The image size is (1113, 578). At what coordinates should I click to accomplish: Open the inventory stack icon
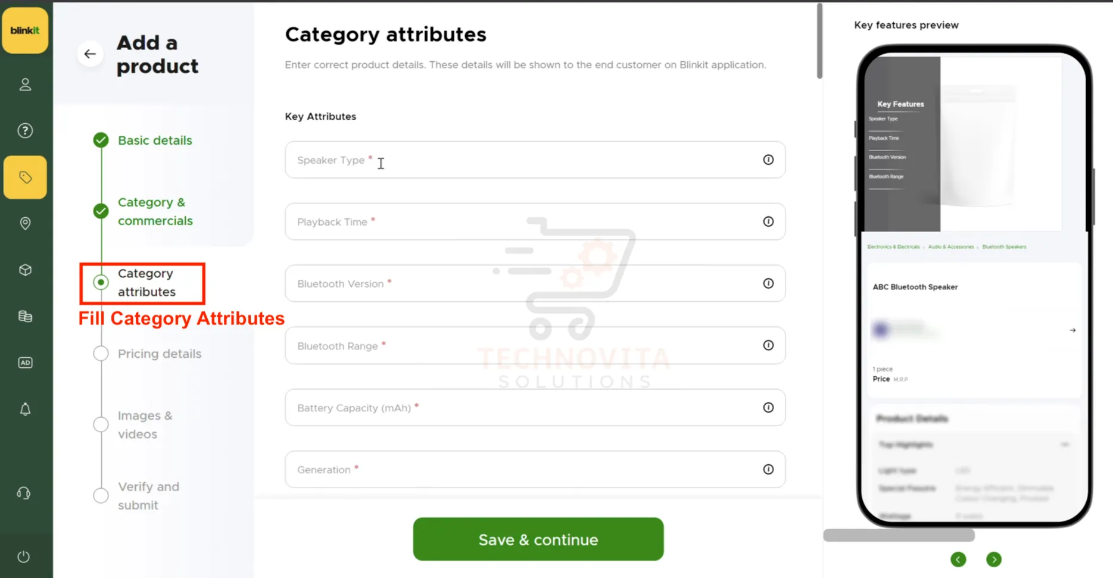point(25,316)
